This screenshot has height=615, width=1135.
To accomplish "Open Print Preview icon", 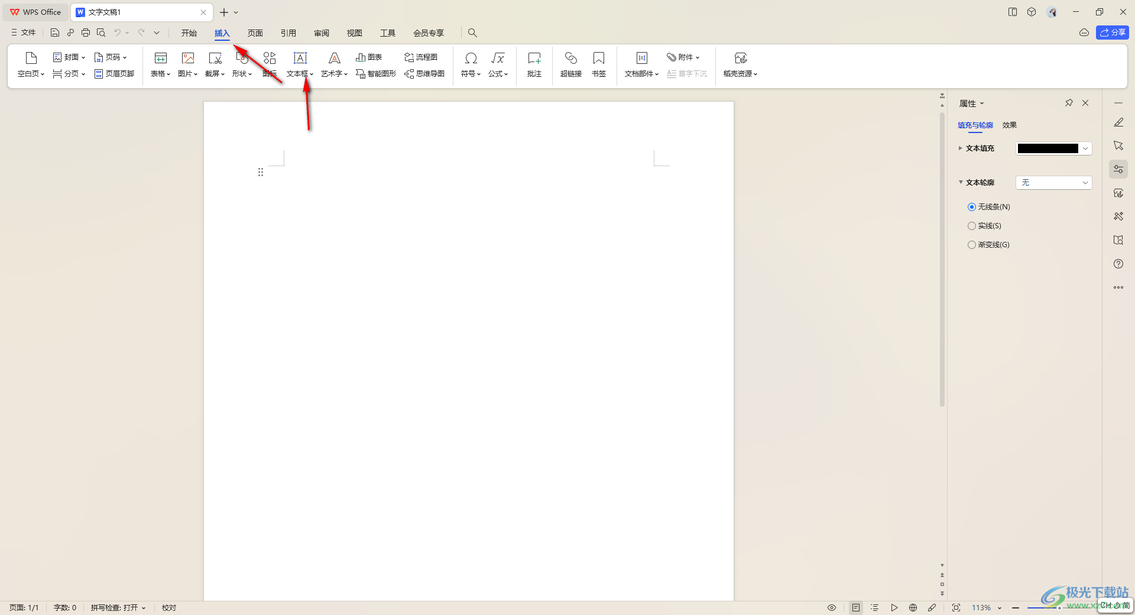I will [101, 33].
